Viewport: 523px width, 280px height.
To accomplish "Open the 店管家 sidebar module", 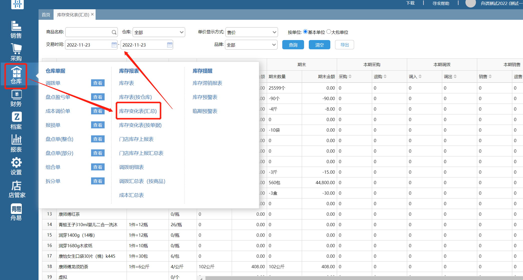I will click(17, 189).
